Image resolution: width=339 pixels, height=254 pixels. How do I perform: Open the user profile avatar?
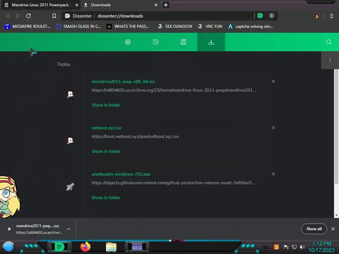click(x=317, y=16)
